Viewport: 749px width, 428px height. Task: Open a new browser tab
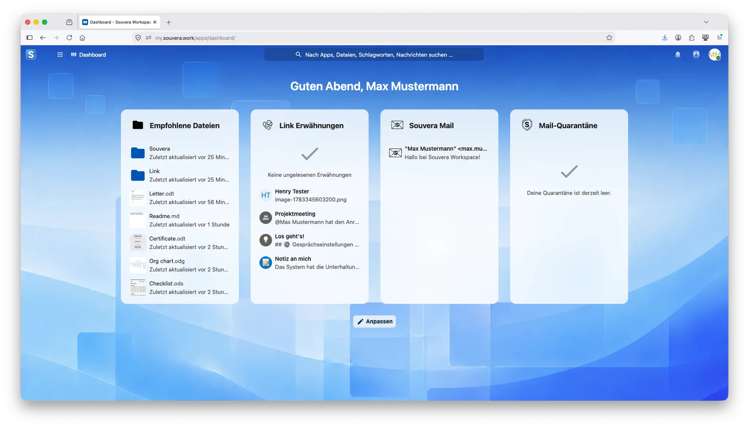[x=169, y=22]
